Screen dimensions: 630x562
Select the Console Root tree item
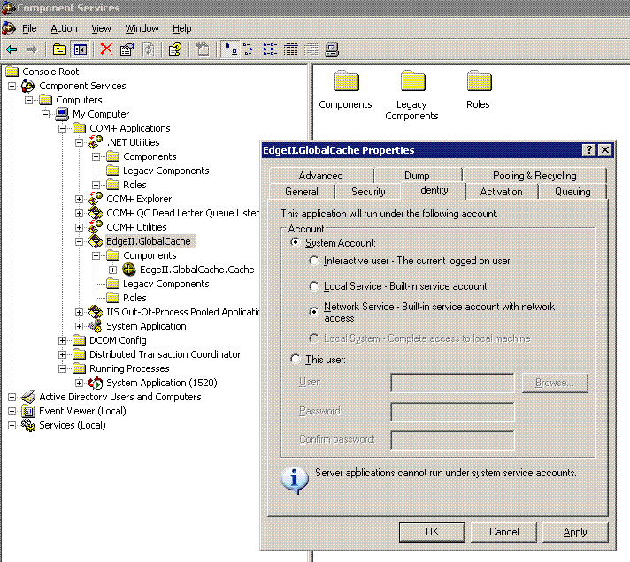(50, 72)
